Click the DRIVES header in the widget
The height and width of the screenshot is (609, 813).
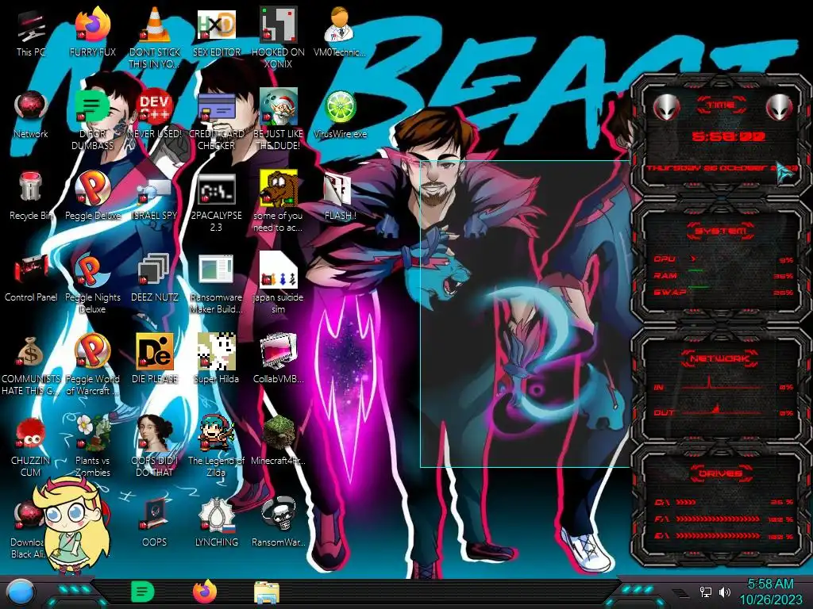[721, 473]
